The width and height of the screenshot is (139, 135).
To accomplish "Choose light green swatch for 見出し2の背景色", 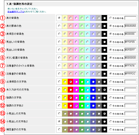I will (x=82, y=50).
